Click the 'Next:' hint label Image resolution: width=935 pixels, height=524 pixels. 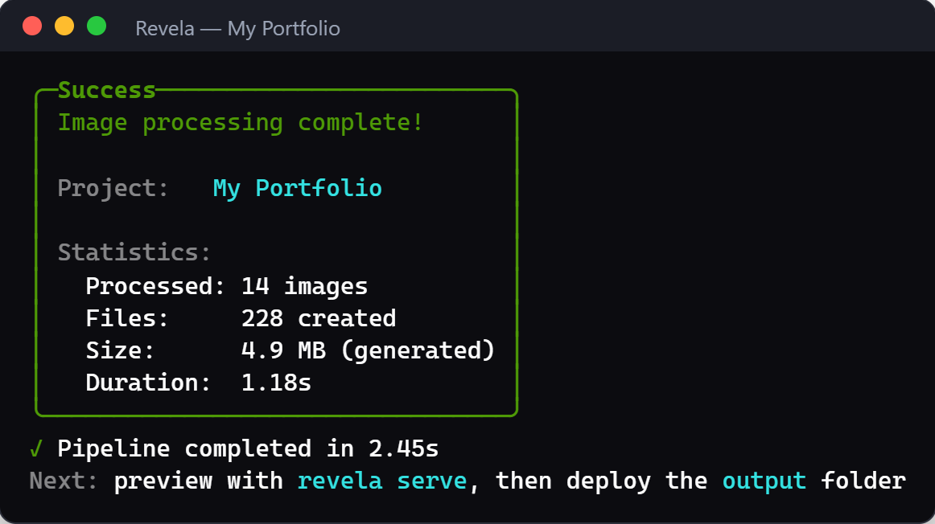[x=64, y=481]
